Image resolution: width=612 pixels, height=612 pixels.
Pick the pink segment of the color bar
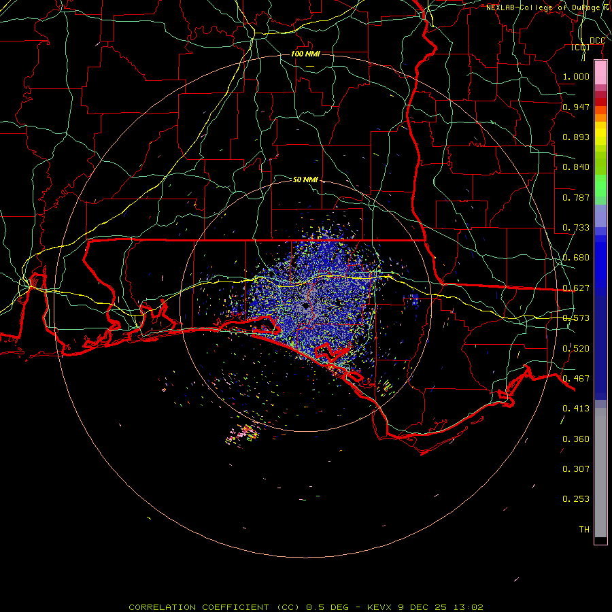tap(600, 73)
